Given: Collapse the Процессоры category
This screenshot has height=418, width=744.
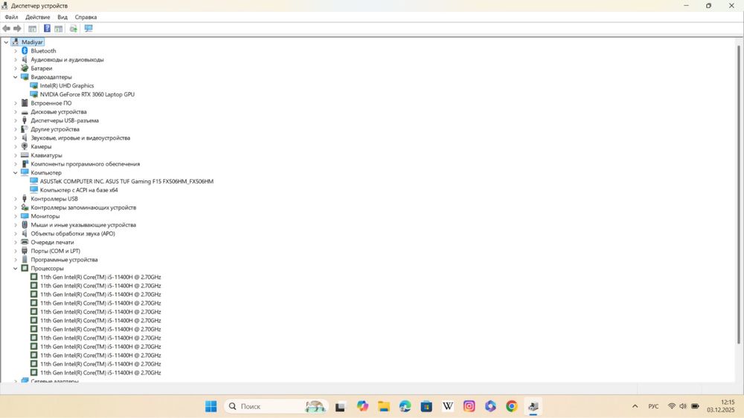Looking at the screenshot, I should point(15,269).
